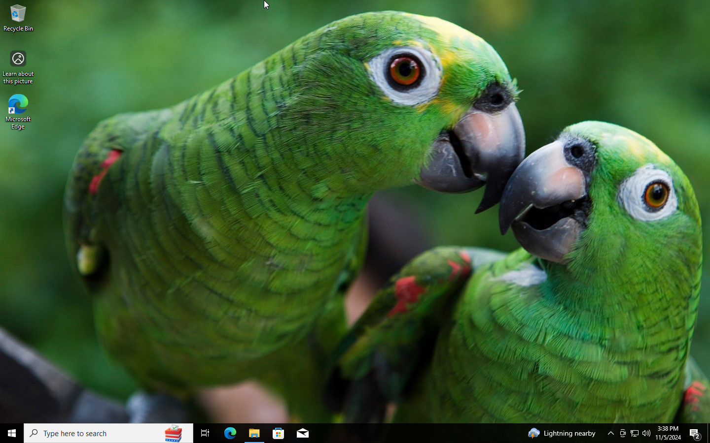Click the Show desktop strip at taskbar edge
Screen dimensions: 710x443
click(708, 433)
